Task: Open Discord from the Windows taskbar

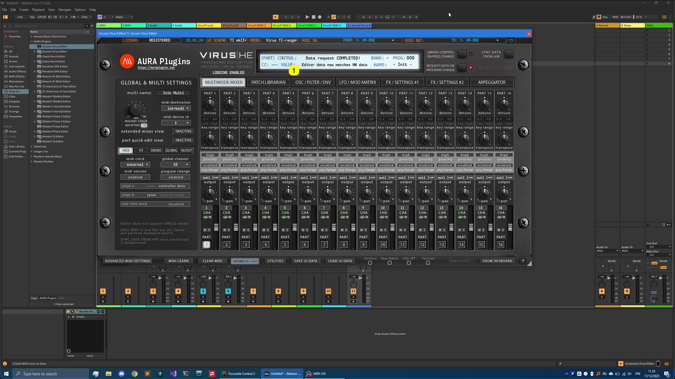Action: point(122,374)
